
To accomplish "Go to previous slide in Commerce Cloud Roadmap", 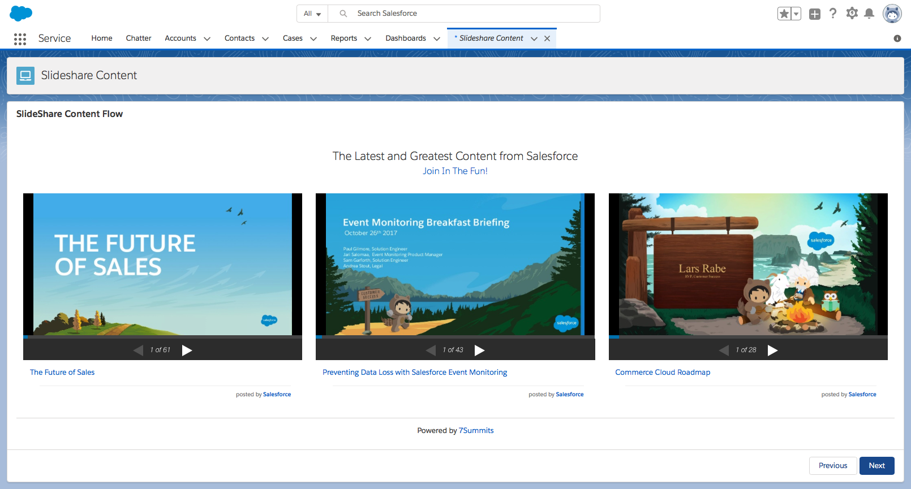I will tap(724, 350).
